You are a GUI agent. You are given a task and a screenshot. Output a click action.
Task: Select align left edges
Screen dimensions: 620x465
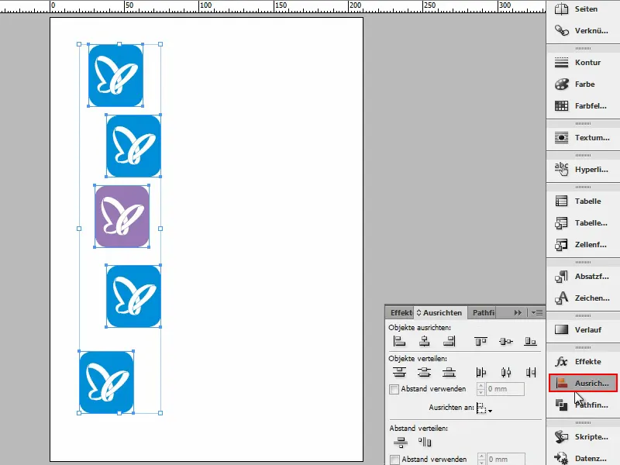[399, 340]
